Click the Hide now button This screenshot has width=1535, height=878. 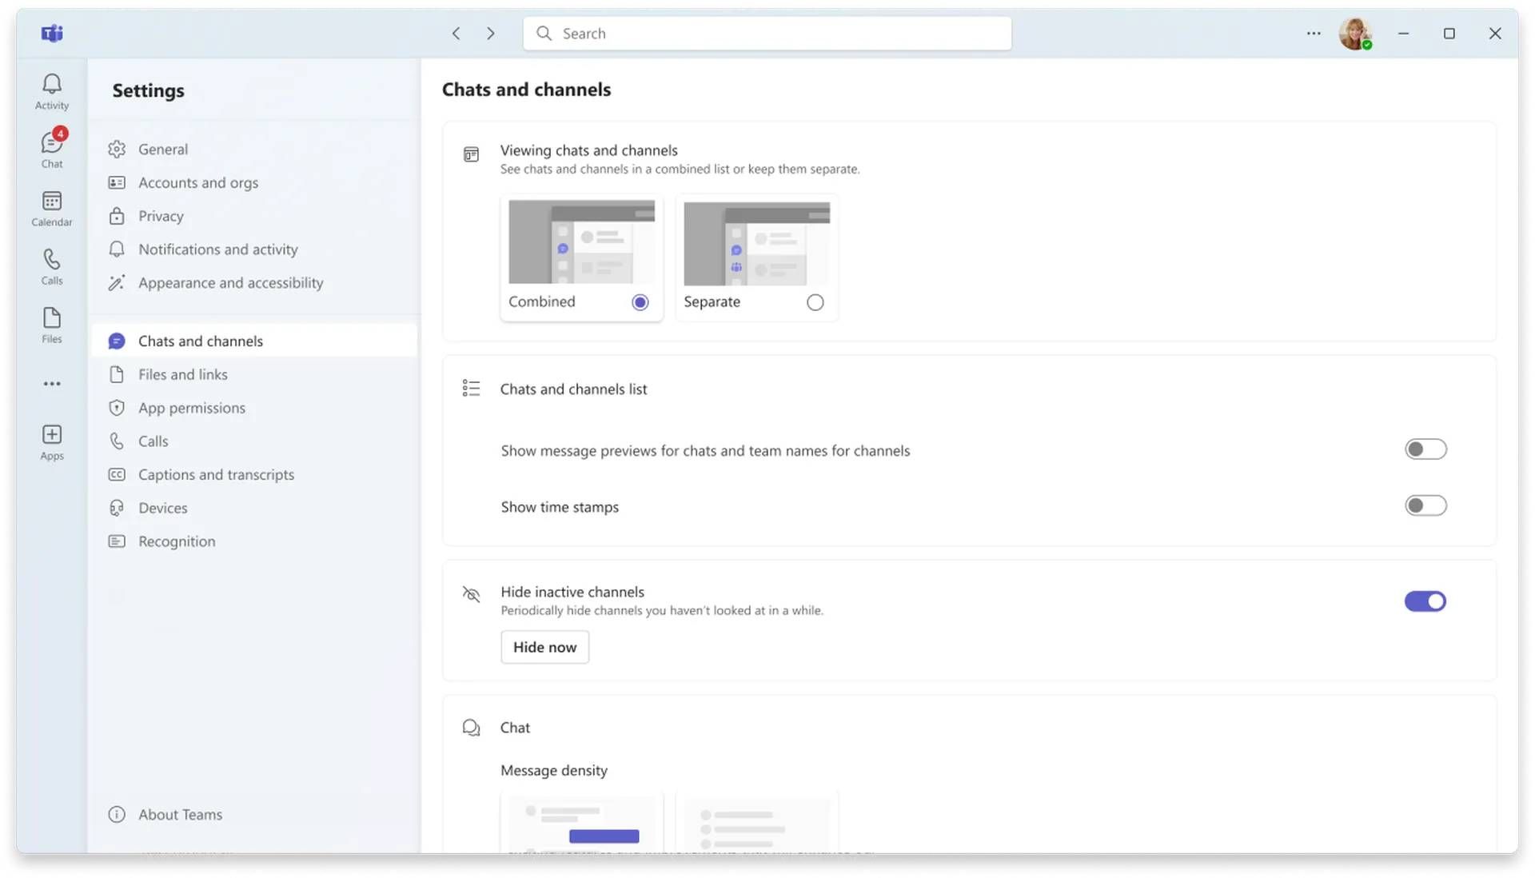[x=544, y=647]
